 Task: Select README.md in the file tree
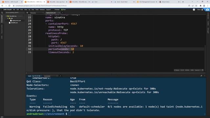(14, 23)
